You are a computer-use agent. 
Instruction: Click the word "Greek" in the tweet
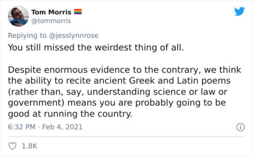[142, 81]
